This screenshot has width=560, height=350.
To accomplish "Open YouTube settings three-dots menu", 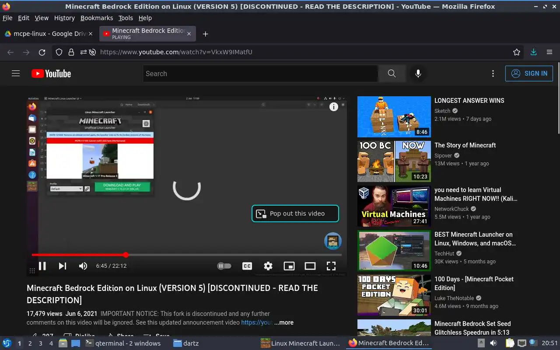I will (x=493, y=73).
